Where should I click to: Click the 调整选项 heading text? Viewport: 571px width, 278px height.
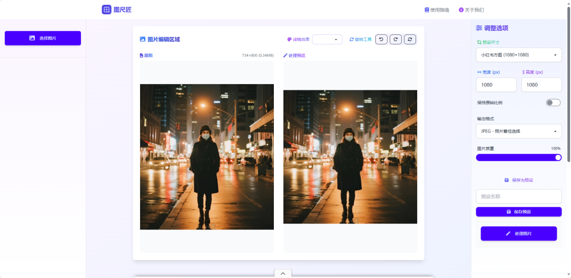click(496, 28)
